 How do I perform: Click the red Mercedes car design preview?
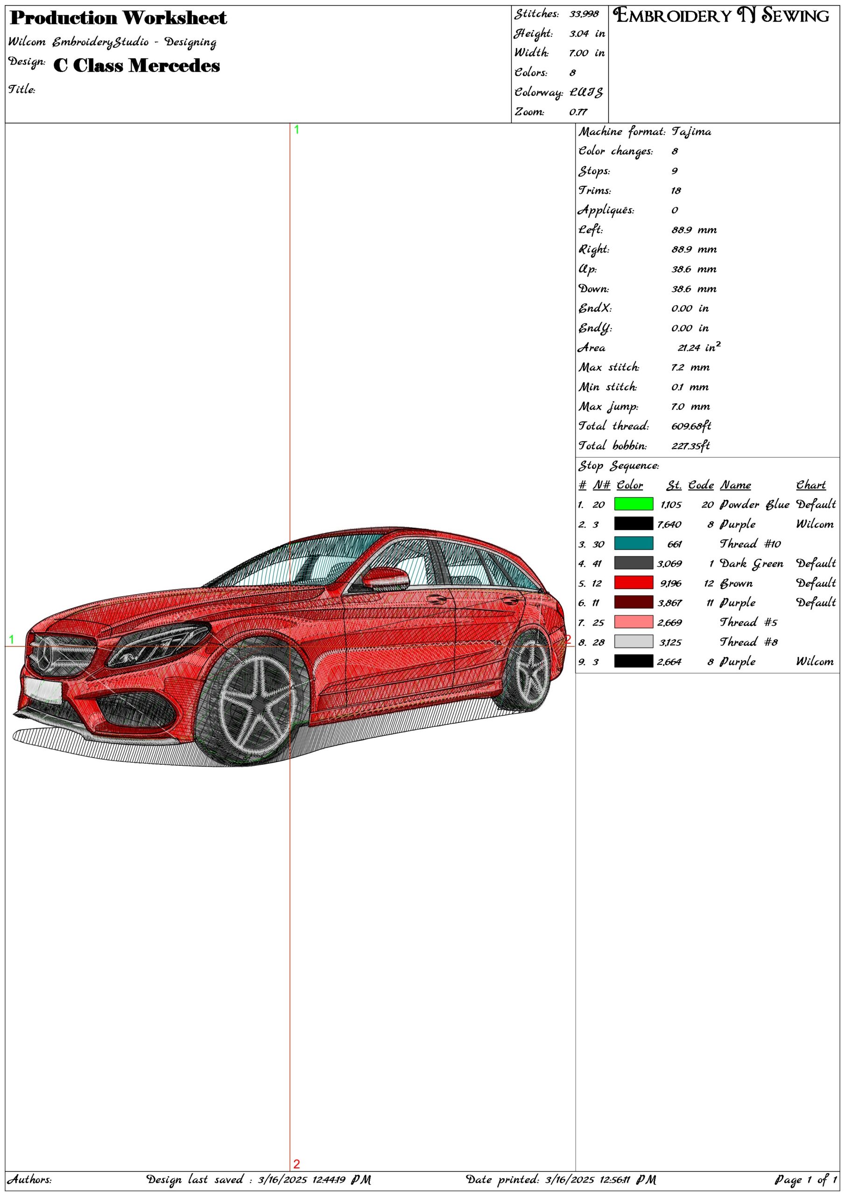coord(289,647)
